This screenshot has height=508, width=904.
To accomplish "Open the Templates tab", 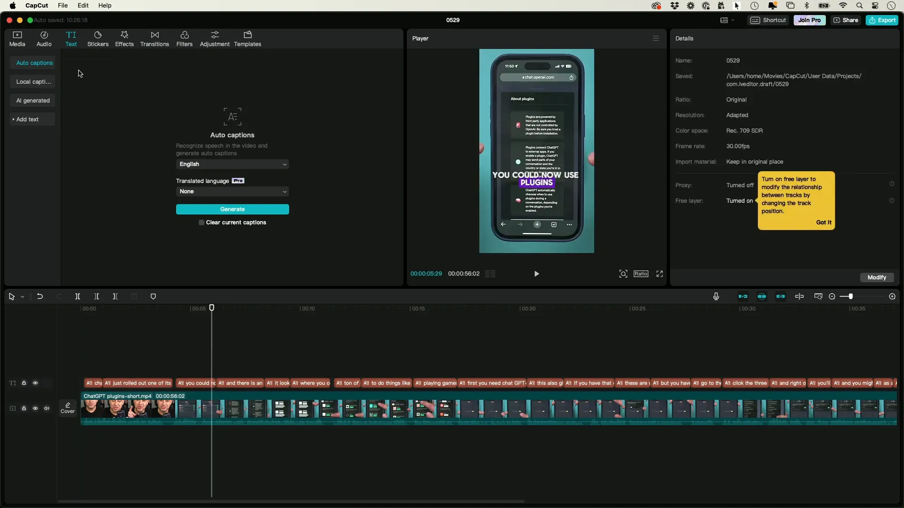I will tap(247, 39).
